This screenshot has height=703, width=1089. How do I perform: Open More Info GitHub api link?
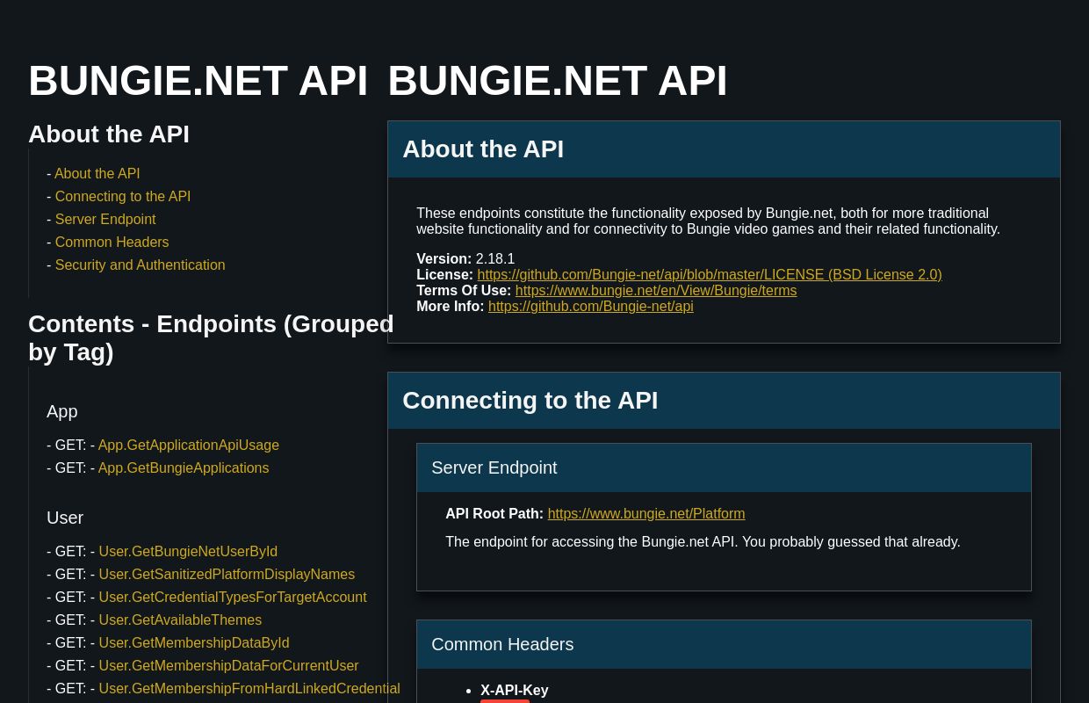[x=591, y=307]
